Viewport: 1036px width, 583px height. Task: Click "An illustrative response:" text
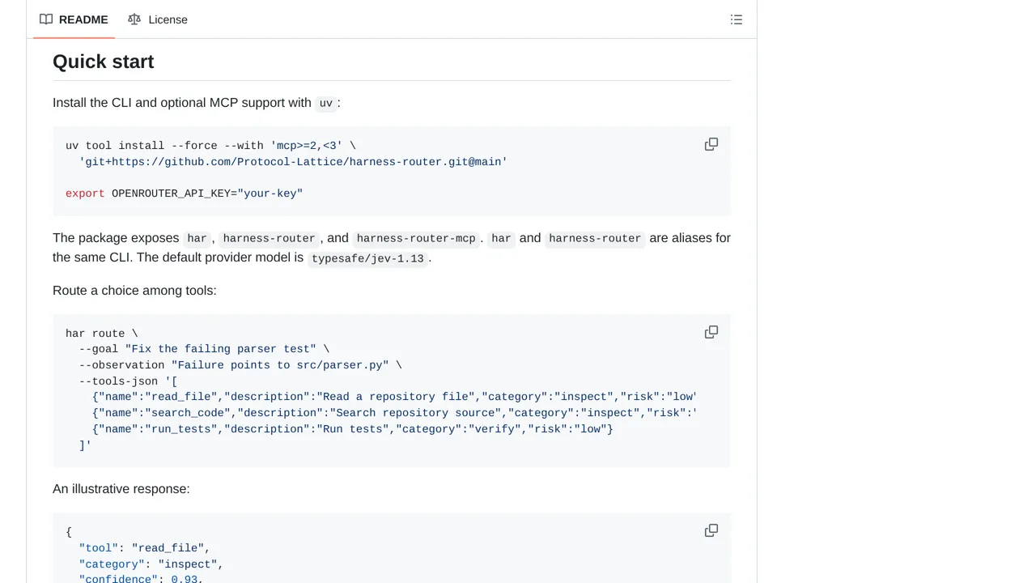(121, 489)
